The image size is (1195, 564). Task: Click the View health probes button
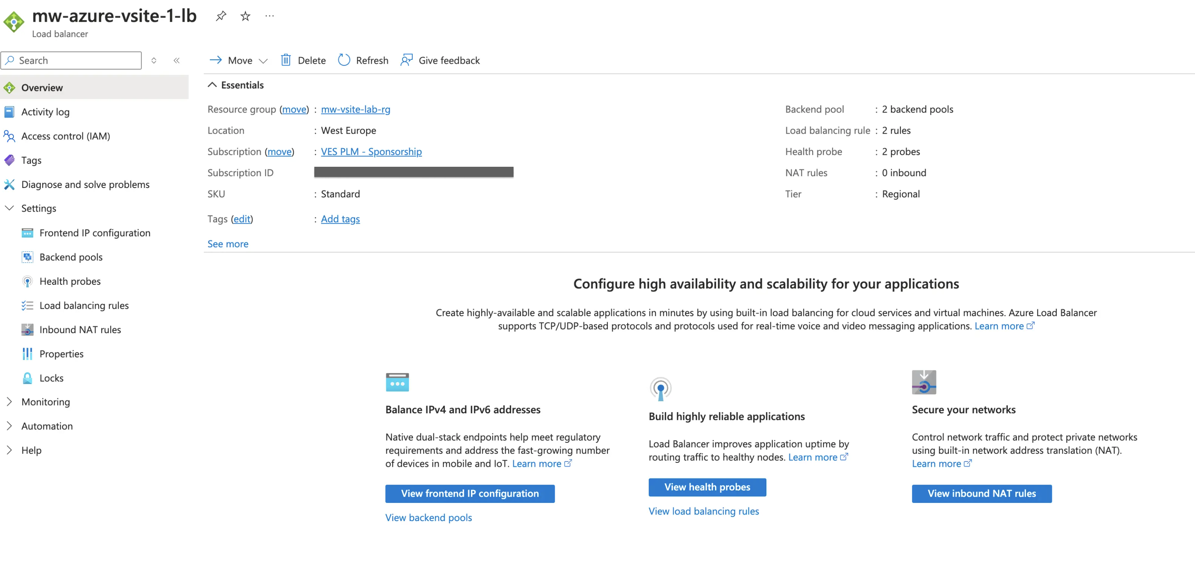pos(707,487)
